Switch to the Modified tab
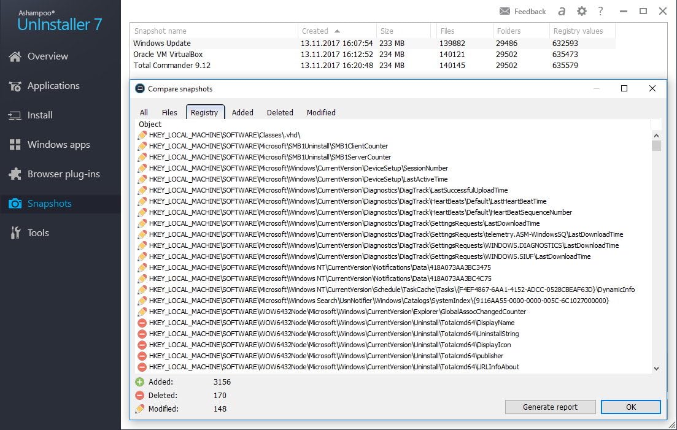This screenshot has width=677, height=430. [321, 113]
